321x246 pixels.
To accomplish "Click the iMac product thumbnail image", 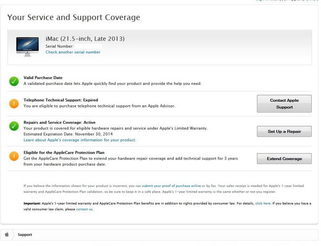I will (x=28, y=46).
